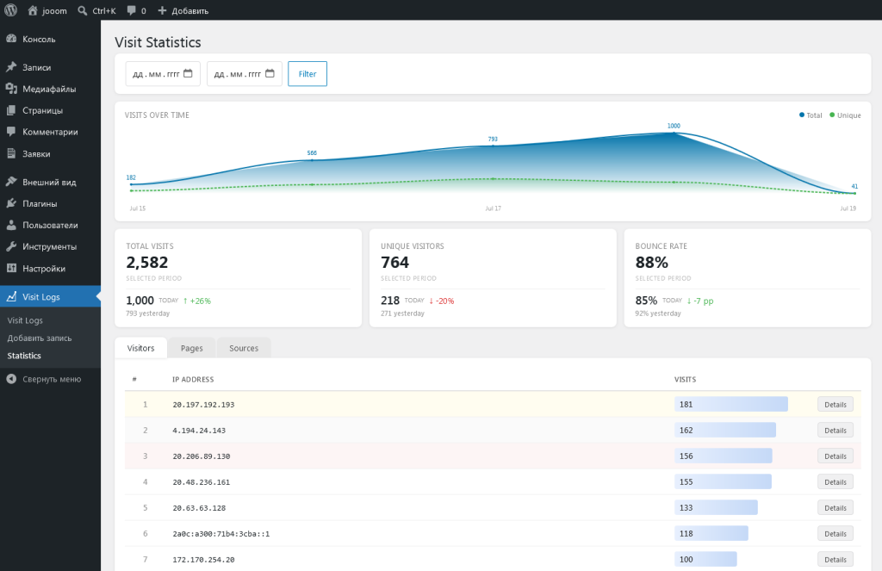Click the IP address 172.170.254.20
This screenshot has height=571, width=882.
tap(203, 560)
